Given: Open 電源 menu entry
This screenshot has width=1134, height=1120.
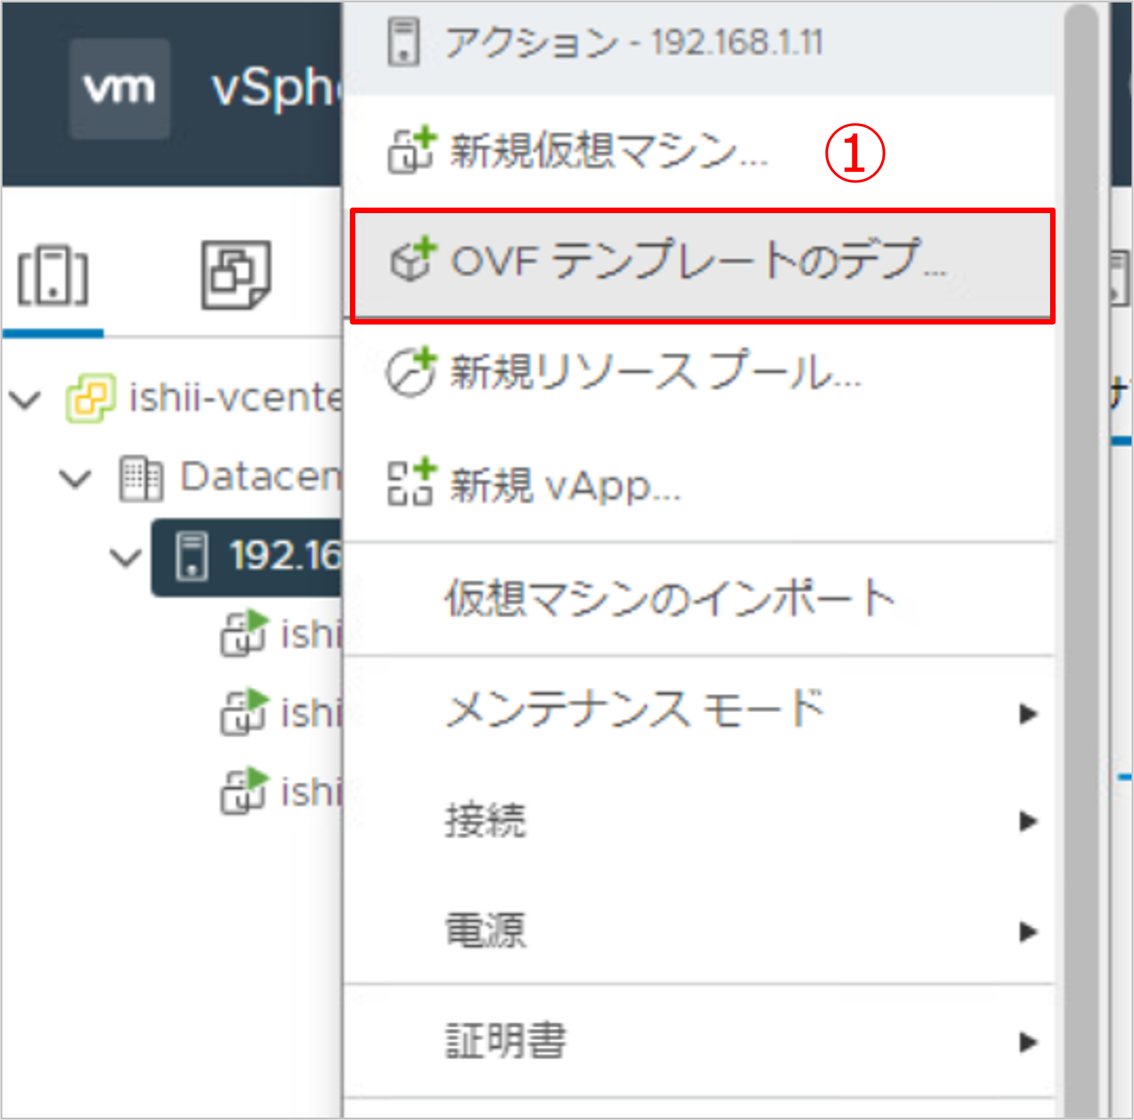Looking at the screenshot, I should pyautogui.click(x=700, y=931).
